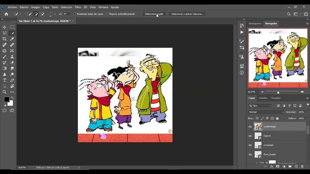Open the search icon at top right
Screen dimensions: 310x174
pyautogui.click(x=289, y=14)
